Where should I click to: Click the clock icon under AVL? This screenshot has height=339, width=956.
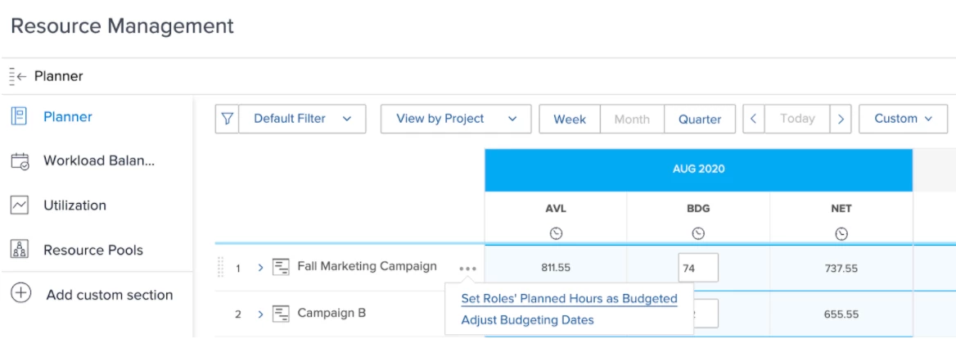pos(556,233)
